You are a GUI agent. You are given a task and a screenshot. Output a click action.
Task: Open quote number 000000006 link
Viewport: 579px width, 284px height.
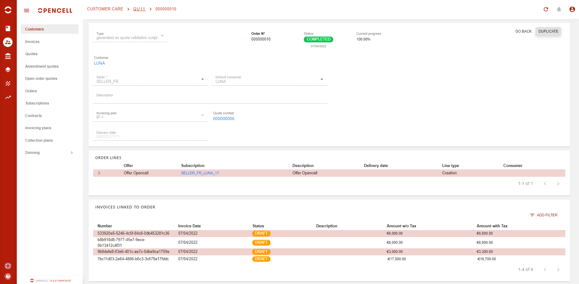tap(224, 119)
